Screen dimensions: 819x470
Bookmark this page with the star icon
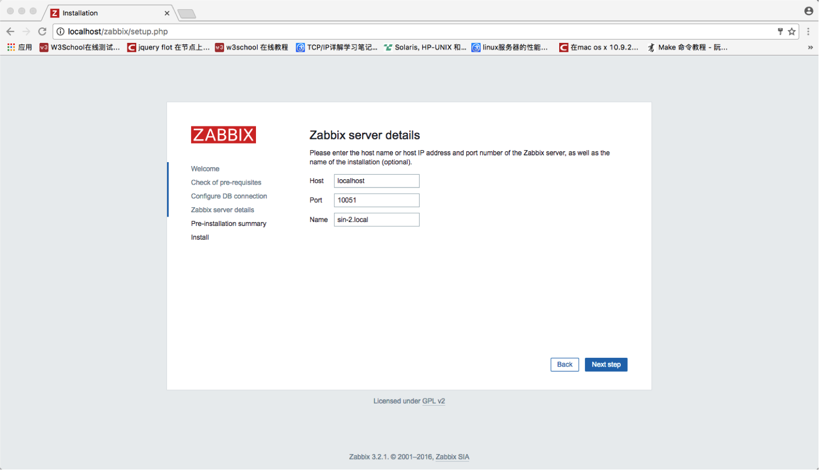pos(792,31)
